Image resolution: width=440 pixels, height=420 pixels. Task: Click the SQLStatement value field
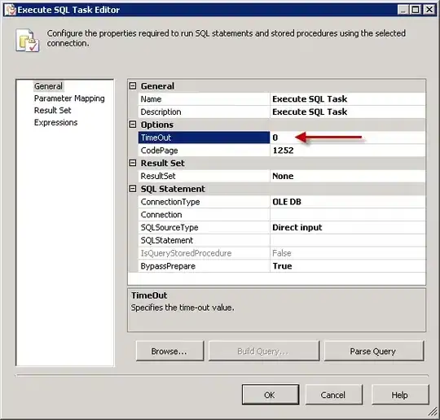(348, 241)
